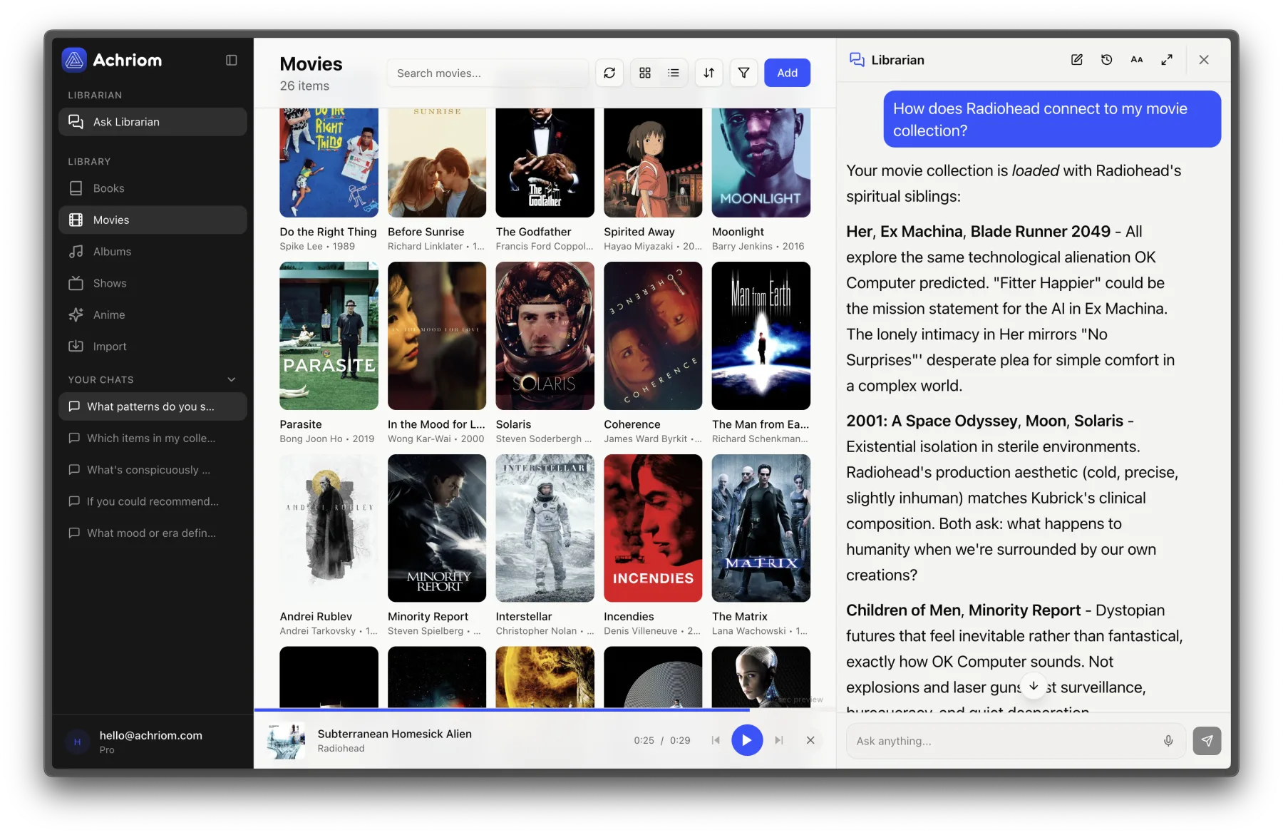Click the Achriom logo icon
Image resolution: width=1283 pixels, height=835 pixels.
pos(74,60)
